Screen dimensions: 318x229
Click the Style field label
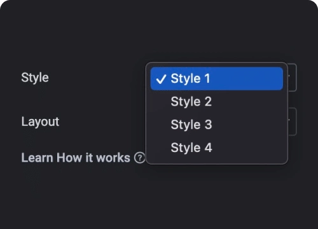pos(35,78)
